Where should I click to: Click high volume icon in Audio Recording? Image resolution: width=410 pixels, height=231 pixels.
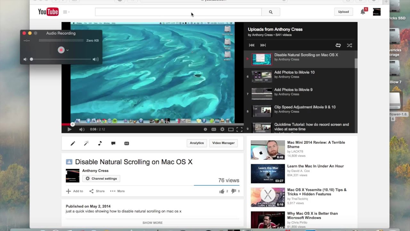coord(95,59)
